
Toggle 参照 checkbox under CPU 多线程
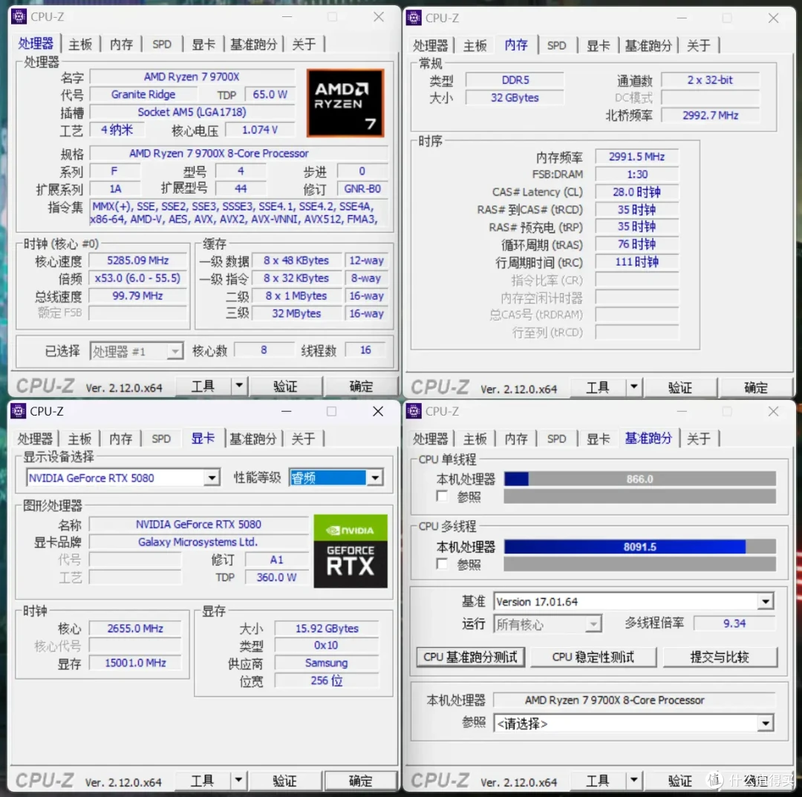tap(442, 563)
